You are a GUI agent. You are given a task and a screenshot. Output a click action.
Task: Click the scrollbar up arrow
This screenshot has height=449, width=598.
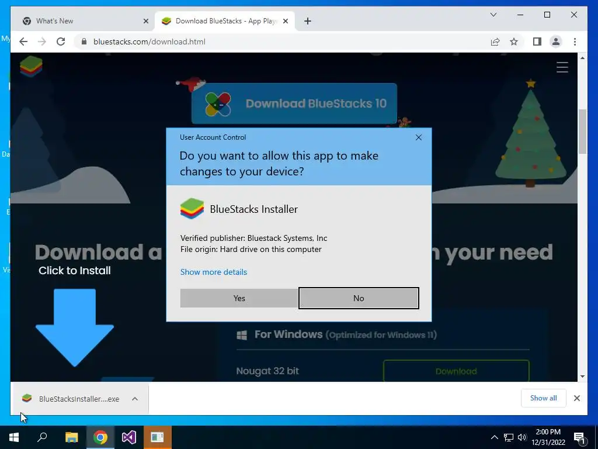pos(582,58)
